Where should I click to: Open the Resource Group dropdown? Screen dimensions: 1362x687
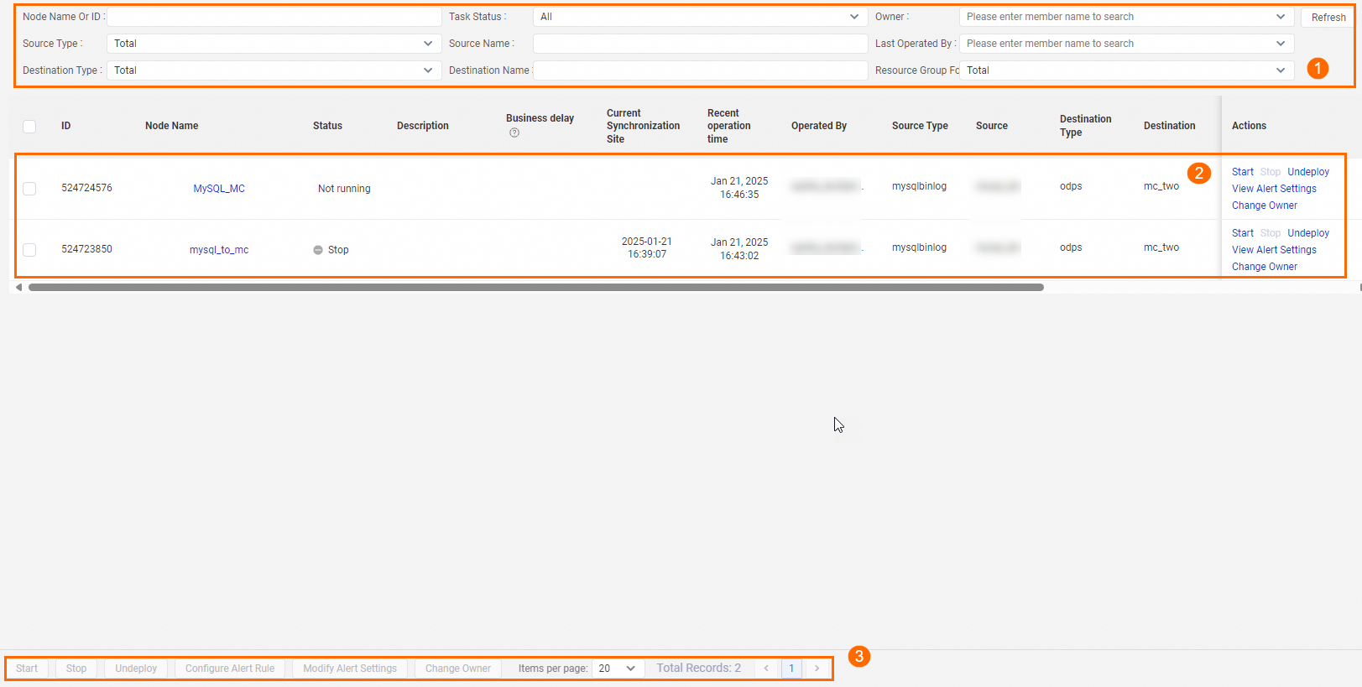pyautogui.click(x=1126, y=70)
